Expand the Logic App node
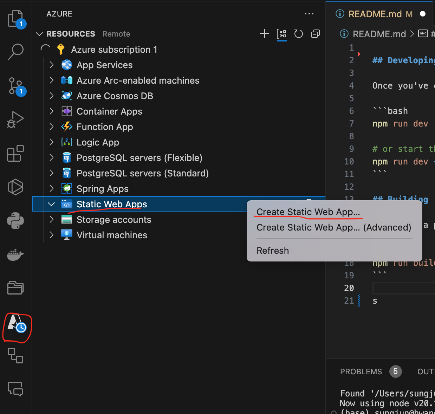Image resolution: width=435 pixels, height=414 pixels. coord(52,142)
